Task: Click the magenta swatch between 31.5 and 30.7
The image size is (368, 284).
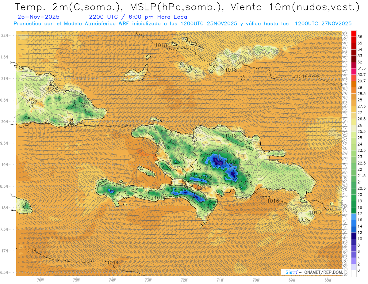Action: point(354,71)
